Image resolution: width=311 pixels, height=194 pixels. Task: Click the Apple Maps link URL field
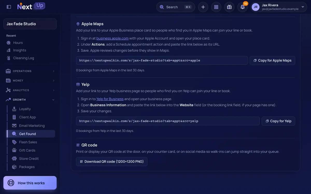[x=162, y=61]
